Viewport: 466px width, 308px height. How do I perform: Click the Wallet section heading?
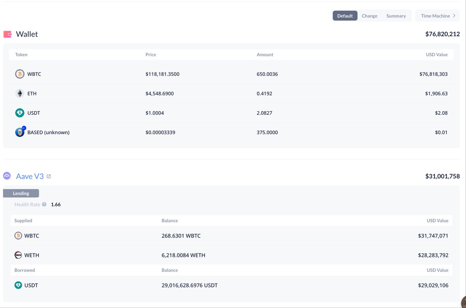pos(27,34)
